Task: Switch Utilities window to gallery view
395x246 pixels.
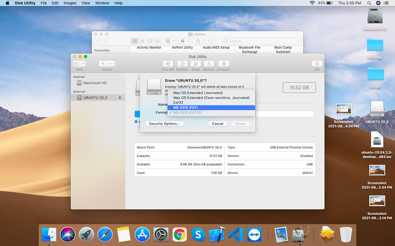Action: [x=157, y=41]
